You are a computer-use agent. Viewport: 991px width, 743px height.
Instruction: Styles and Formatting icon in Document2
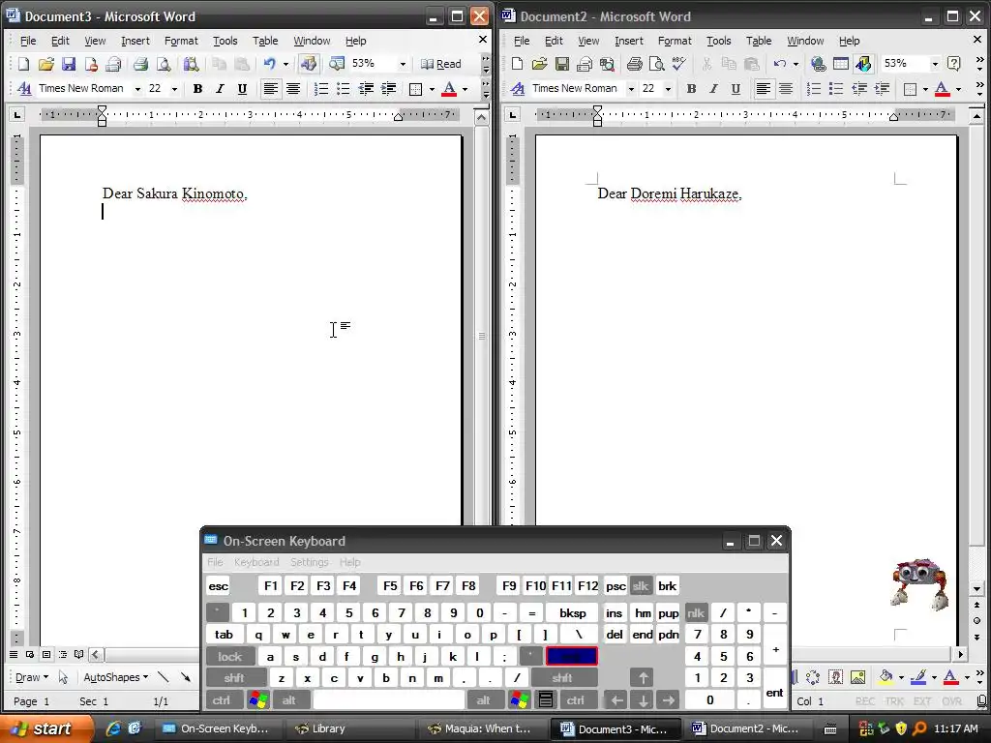click(x=518, y=89)
